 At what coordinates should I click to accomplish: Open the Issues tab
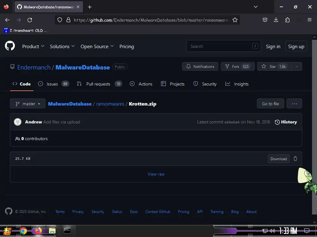(54, 84)
